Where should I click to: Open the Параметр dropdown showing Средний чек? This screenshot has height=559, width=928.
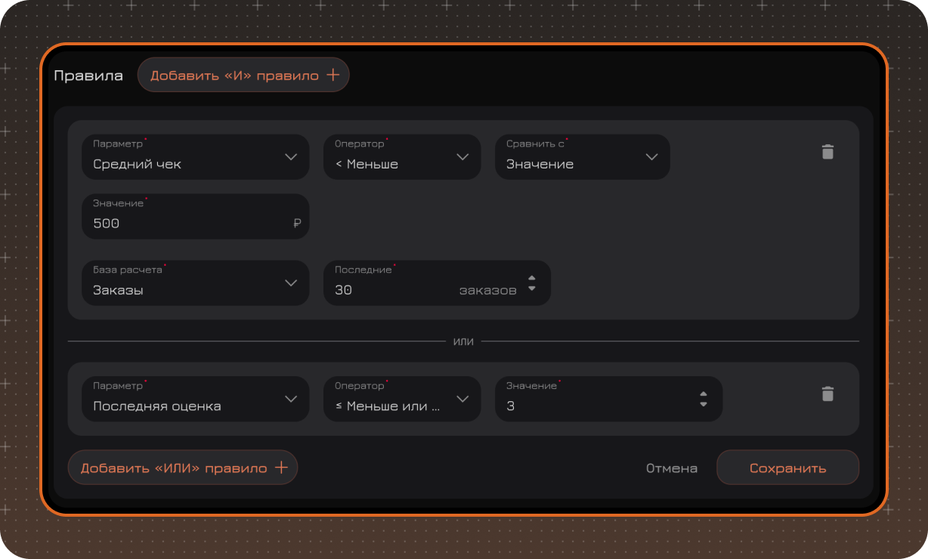point(196,157)
